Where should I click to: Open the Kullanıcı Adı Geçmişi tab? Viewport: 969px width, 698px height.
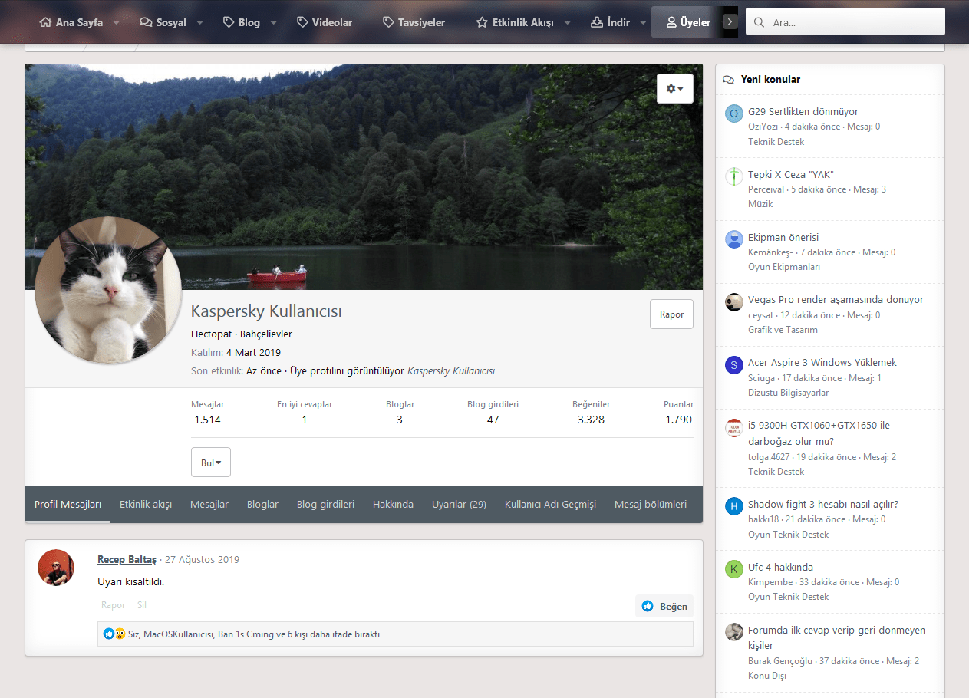point(550,504)
